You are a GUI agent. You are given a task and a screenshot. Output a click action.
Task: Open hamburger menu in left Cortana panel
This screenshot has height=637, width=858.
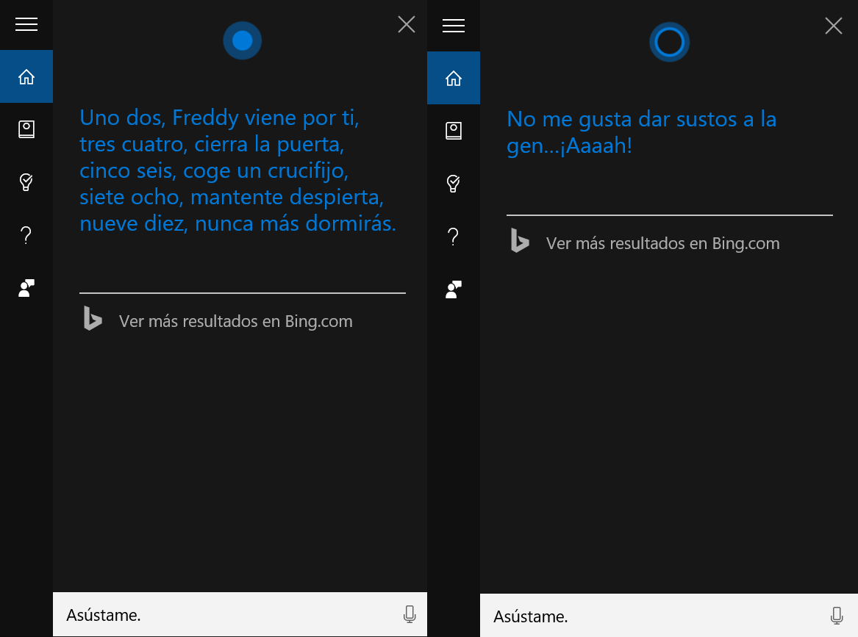coord(26,24)
